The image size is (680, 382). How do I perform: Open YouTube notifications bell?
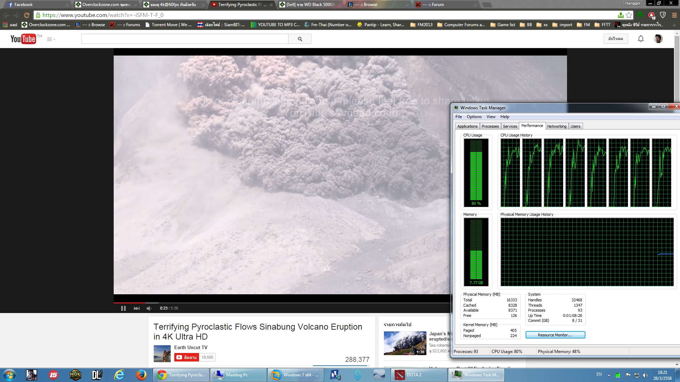[x=641, y=39]
